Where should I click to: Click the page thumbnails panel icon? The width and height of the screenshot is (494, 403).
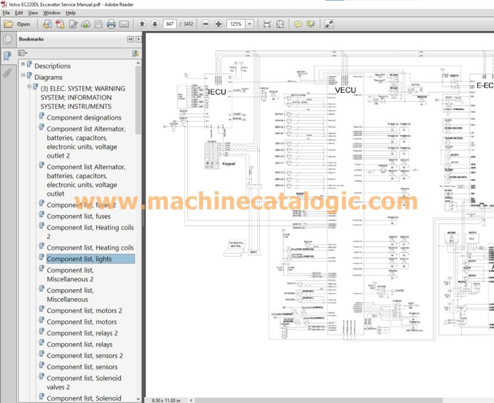point(8,39)
